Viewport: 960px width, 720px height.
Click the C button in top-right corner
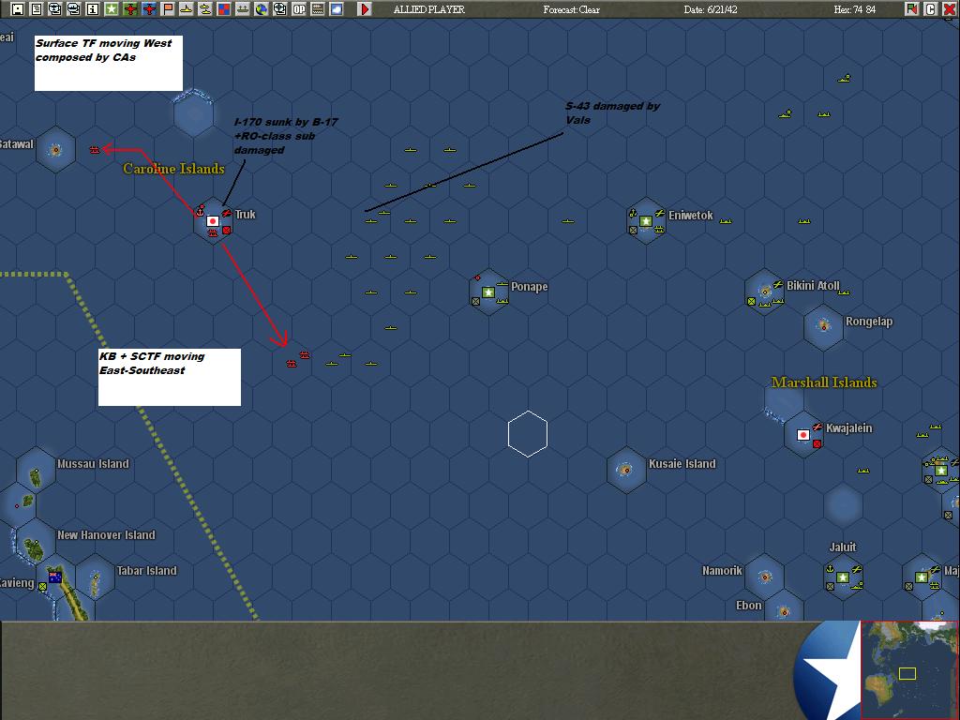[x=931, y=9]
